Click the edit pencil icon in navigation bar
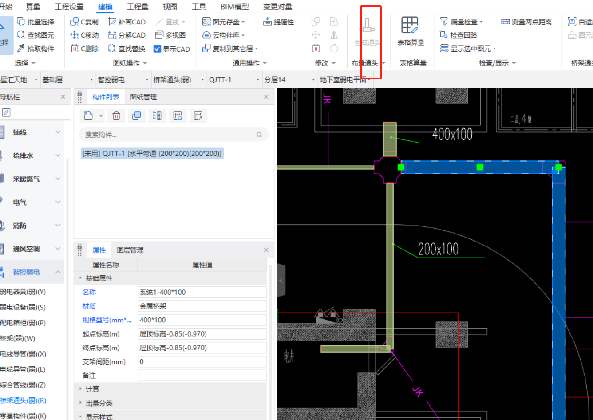 click(6, 113)
